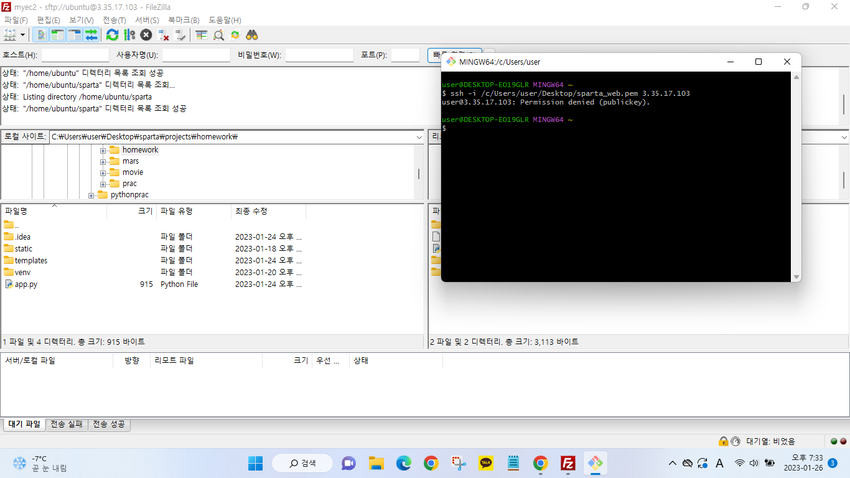Open directory listing filters dialog
This screenshot has height=478, width=850.
tap(201, 35)
